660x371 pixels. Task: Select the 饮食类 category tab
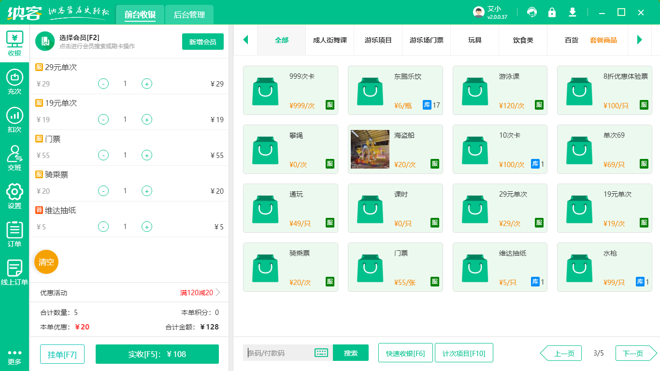pos(522,41)
